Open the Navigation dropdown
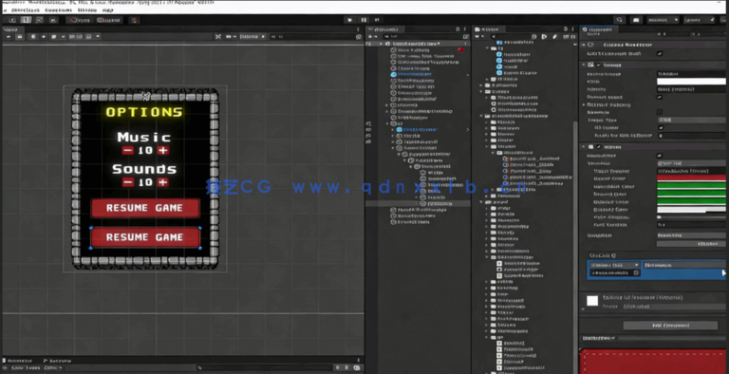 [691, 235]
